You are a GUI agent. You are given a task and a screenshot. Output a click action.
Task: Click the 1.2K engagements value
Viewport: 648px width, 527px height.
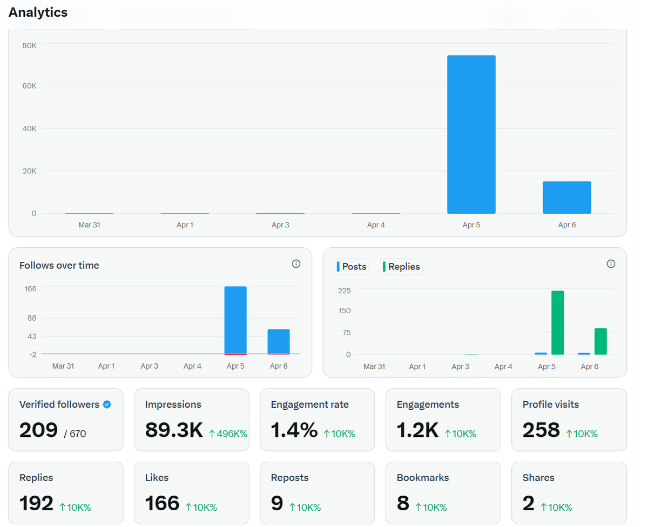(417, 430)
